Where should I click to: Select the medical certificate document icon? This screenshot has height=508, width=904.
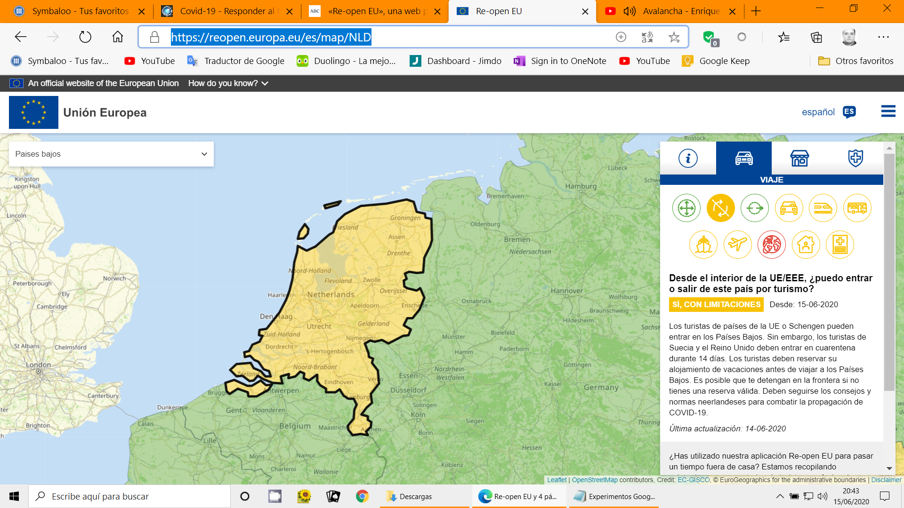(840, 245)
